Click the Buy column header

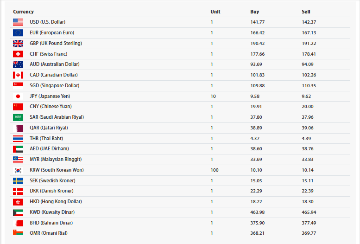[x=254, y=12]
